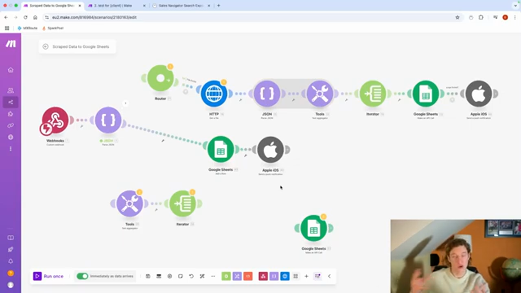Open the AI assistant icon in bottom toolbar
The width and height of the screenshot is (521, 293).
click(317, 276)
